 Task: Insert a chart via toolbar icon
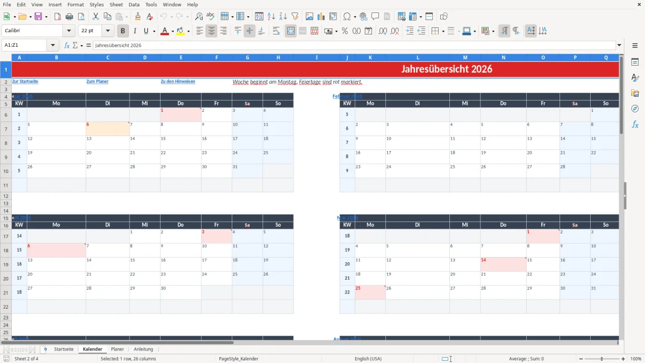[321, 17]
